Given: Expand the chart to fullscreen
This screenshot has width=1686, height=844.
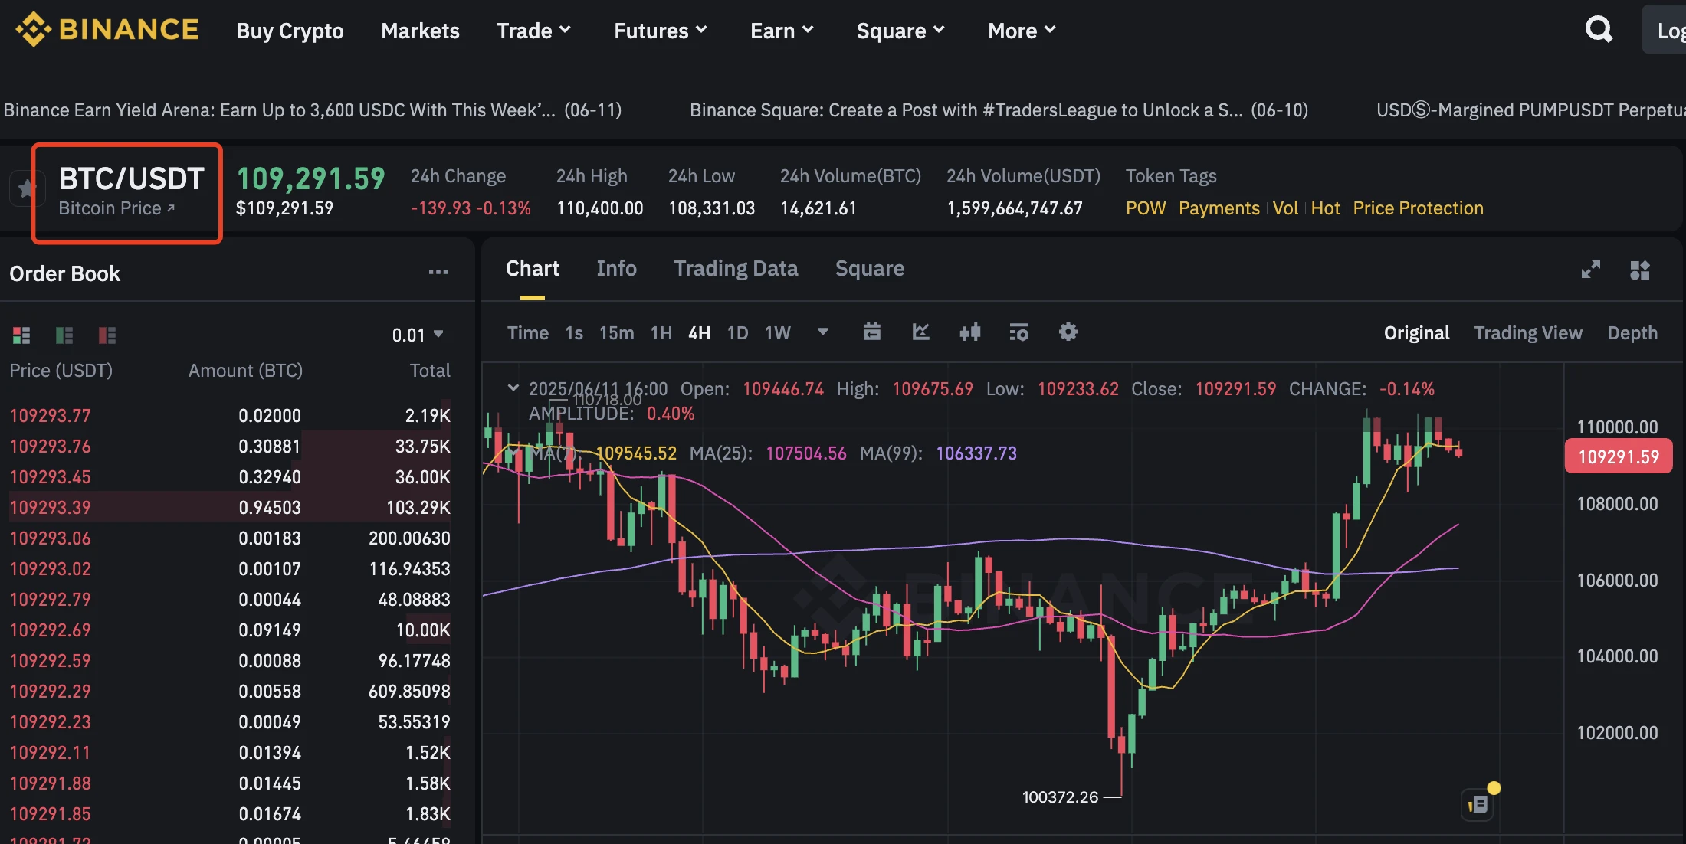Looking at the screenshot, I should (x=1590, y=270).
